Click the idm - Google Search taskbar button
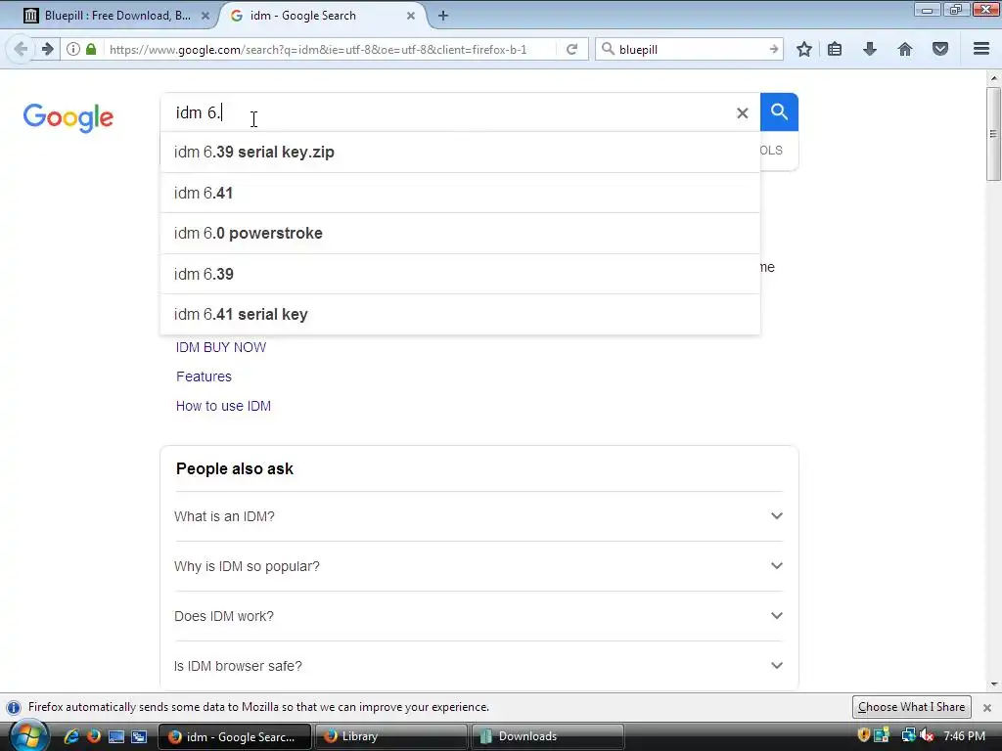 [234, 736]
